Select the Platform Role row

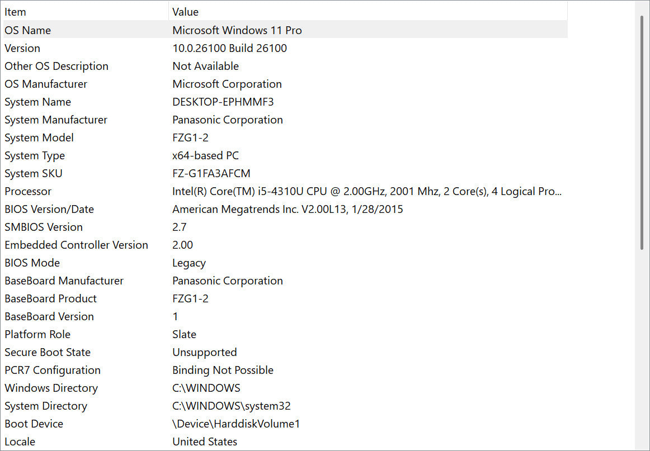click(x=37, y=334)
